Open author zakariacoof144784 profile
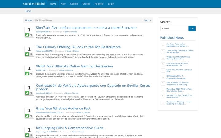 click(43, 93)
